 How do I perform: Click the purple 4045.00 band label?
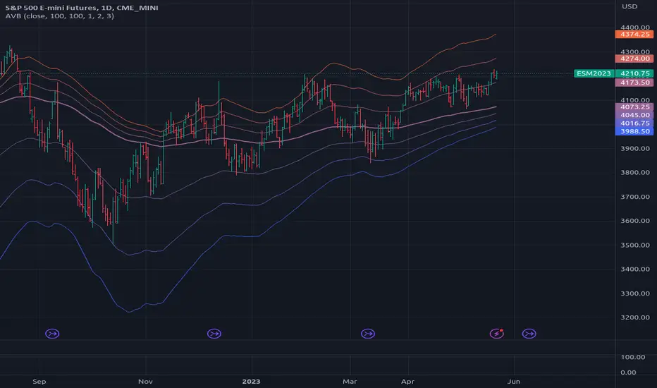tap(634, 115)
